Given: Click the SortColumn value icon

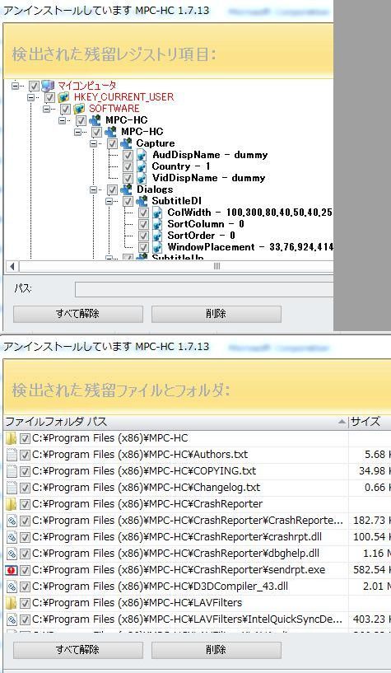Looking at the screenshot, I should tap(157, 225).
